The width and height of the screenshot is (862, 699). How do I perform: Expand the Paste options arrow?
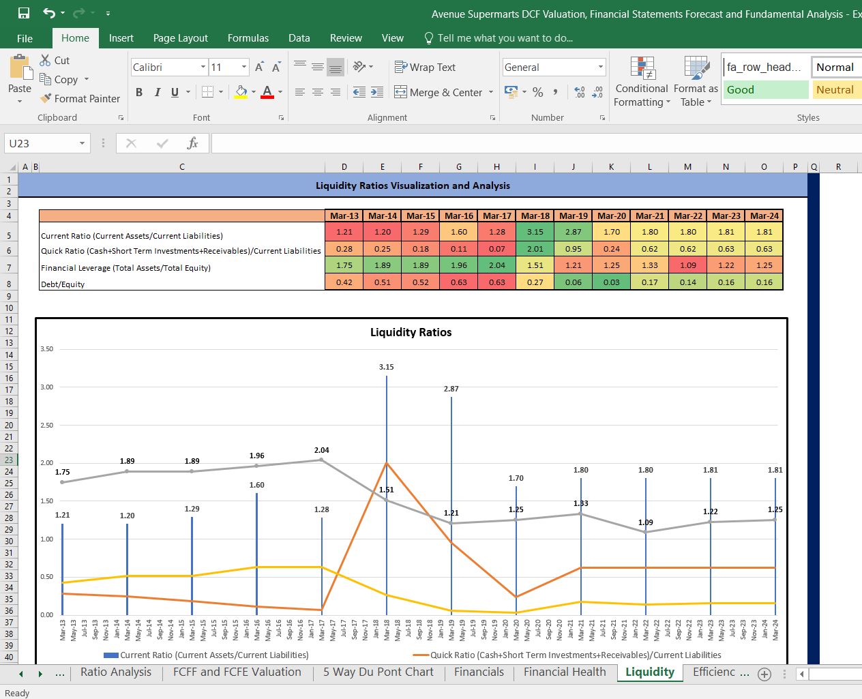point(20,102)
